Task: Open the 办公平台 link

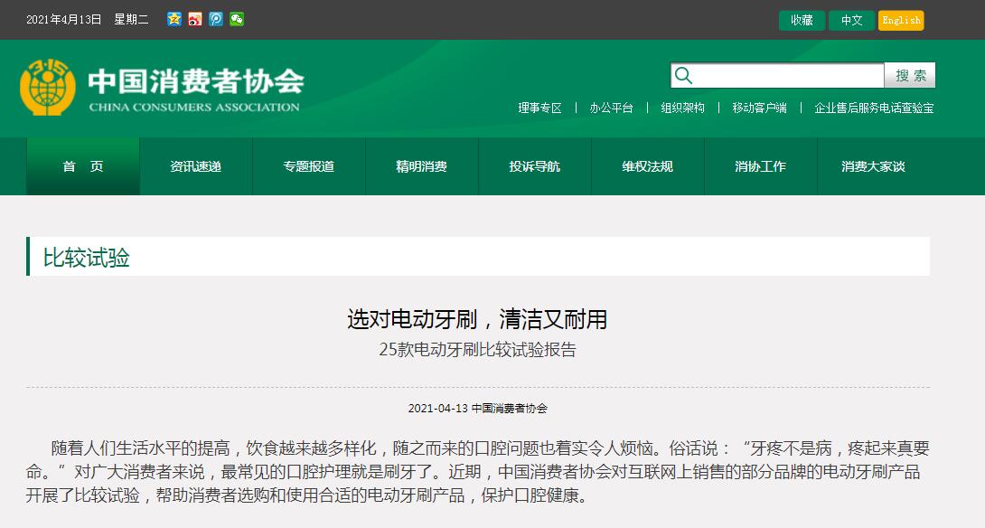Action: tap(611, 108)
